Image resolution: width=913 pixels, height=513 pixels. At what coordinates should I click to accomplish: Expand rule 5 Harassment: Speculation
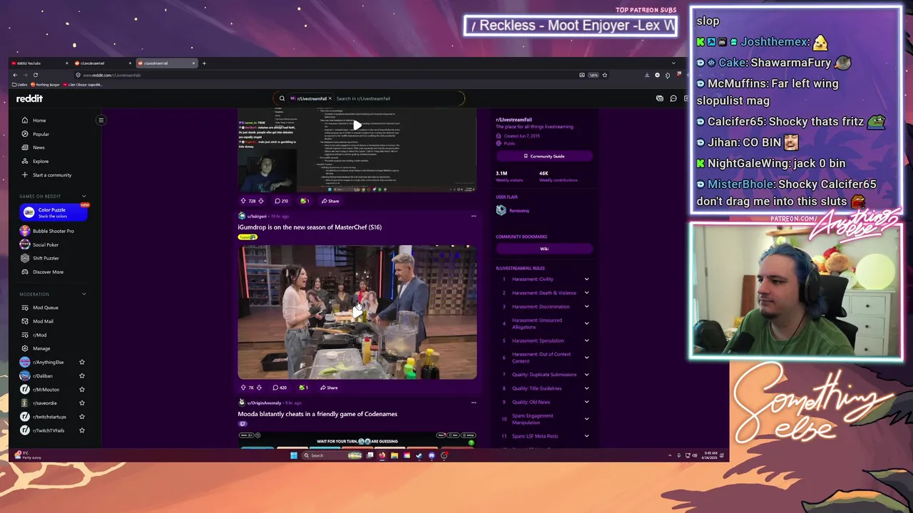tap(586, 341)
